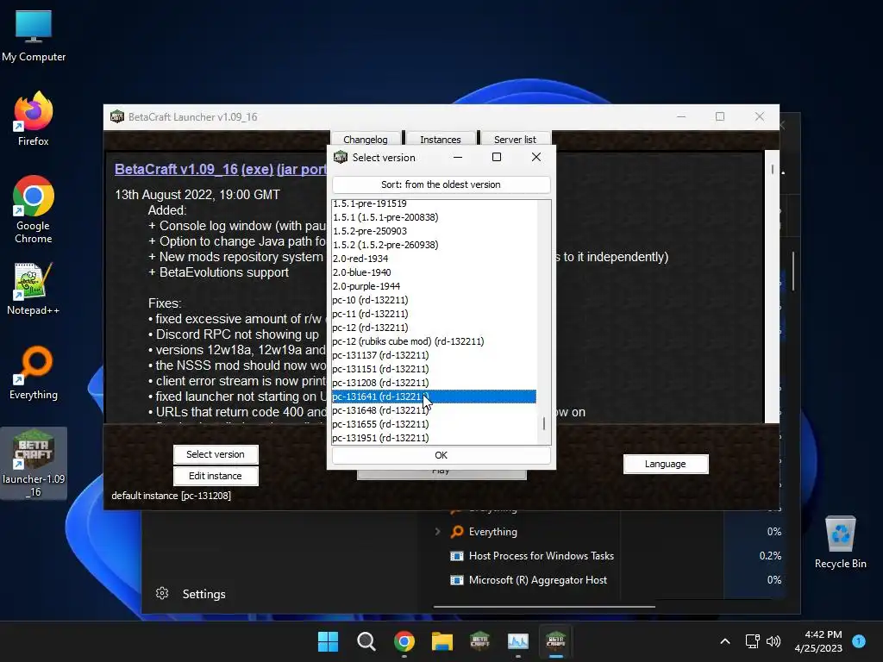Select version pc-11 (rd-132211)
The width and height of the screenshot is (883, 662).
(x=434, y=314)
